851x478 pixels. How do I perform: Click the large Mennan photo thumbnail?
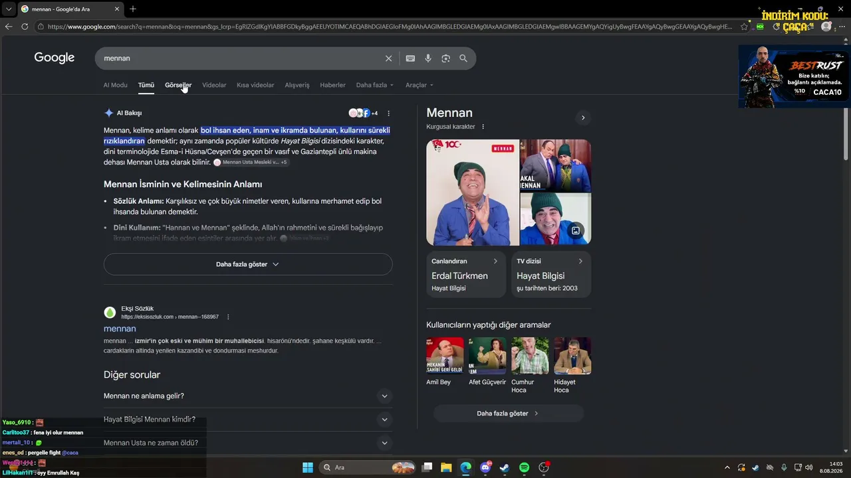(473, 193)
